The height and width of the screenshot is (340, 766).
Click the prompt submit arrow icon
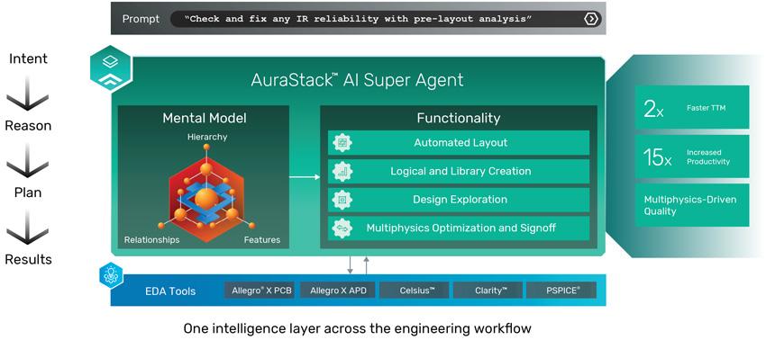tap(590, 19)
